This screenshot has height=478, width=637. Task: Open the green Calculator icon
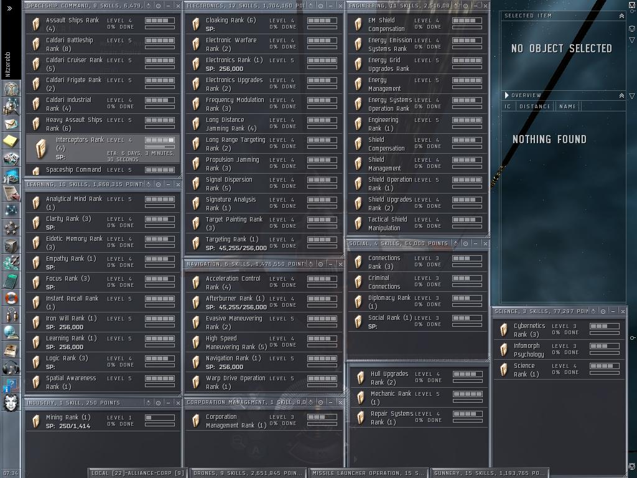(x=11, y=281)
